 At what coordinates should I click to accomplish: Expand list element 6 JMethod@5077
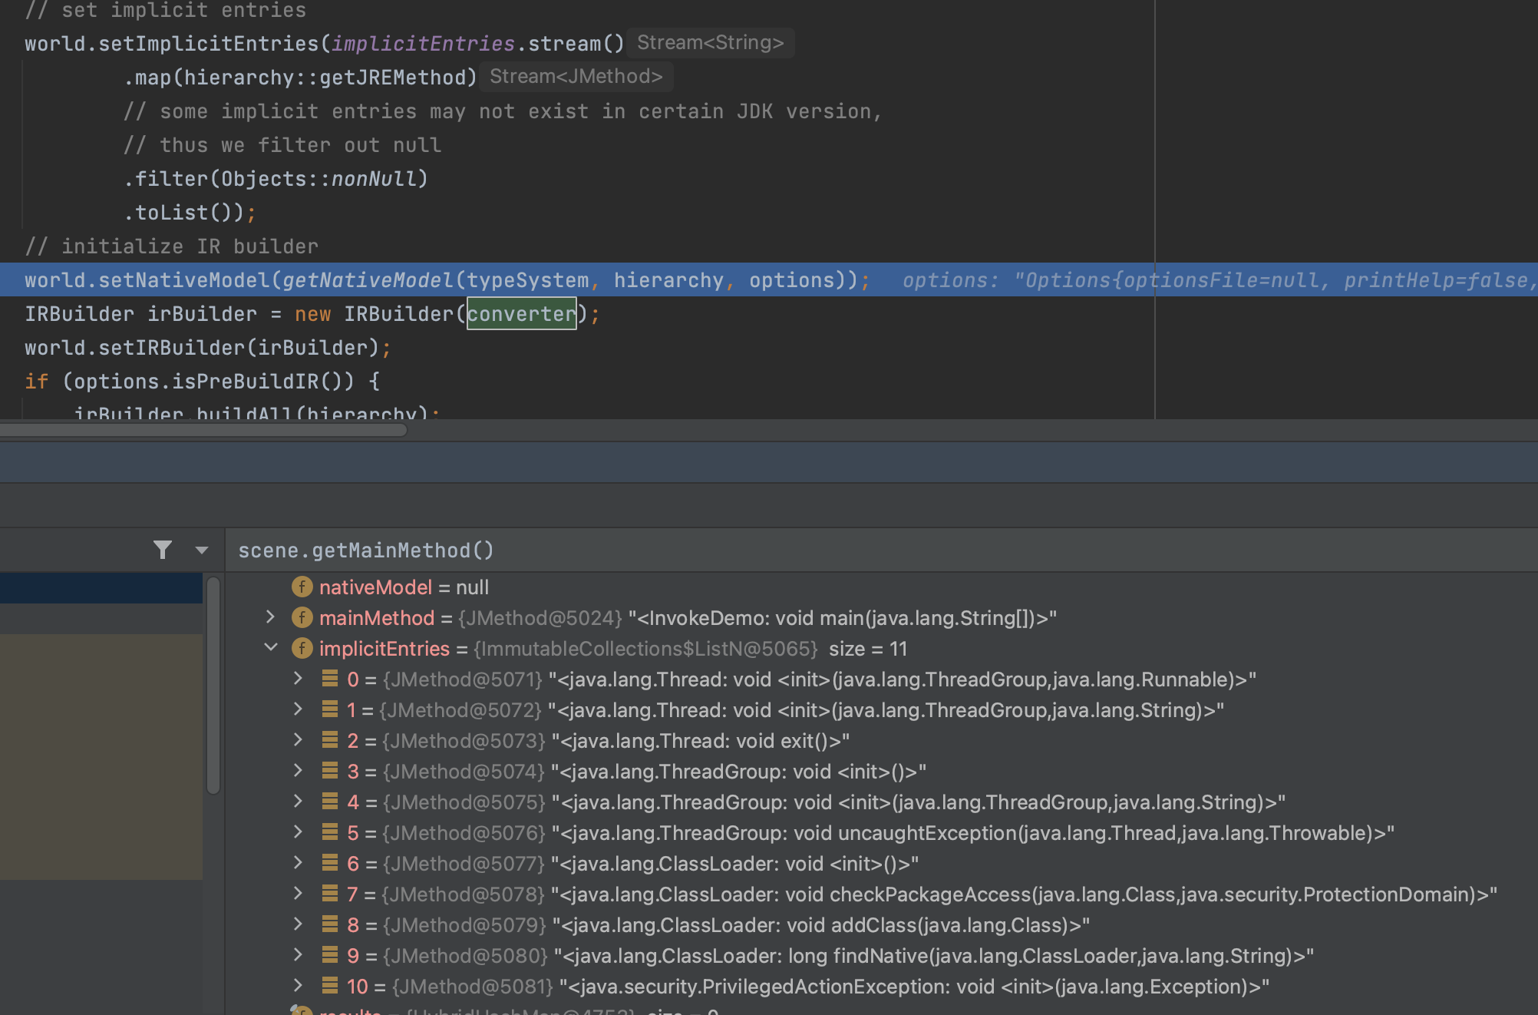298,863
